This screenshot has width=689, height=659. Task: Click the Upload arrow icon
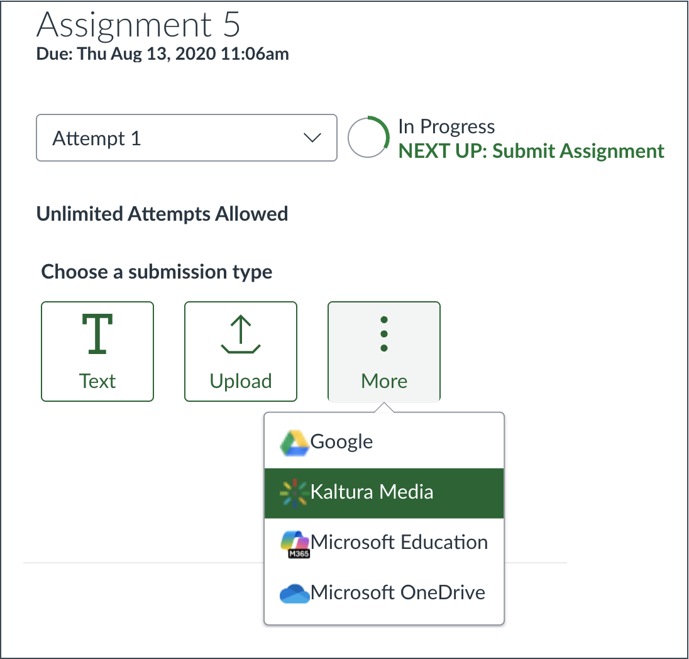241,335
